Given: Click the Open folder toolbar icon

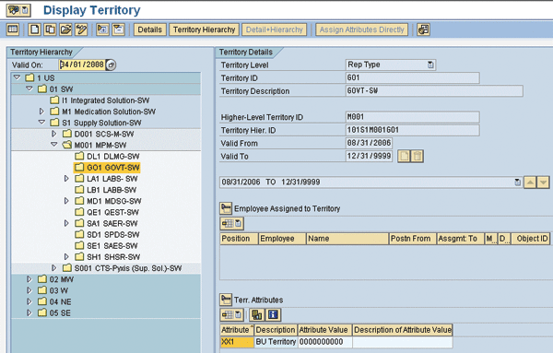Looking at the screenshot, I should tap(65, 29).
